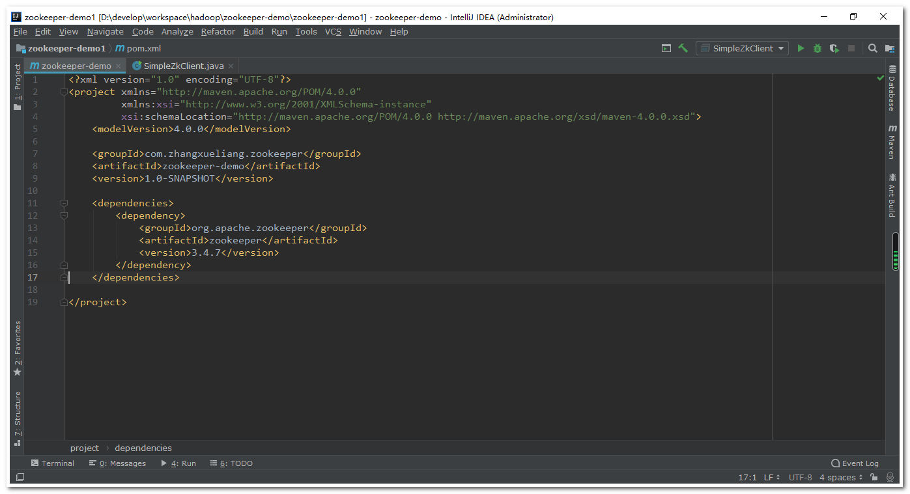Run SimpleZkClient with the green play icon
910x494 pixels.
801,48
